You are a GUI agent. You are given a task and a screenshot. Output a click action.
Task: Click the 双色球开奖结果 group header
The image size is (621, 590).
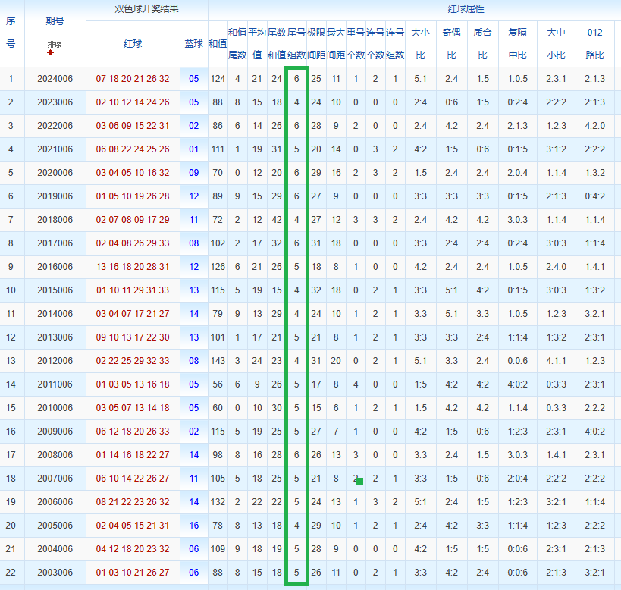tap(146, 8)
